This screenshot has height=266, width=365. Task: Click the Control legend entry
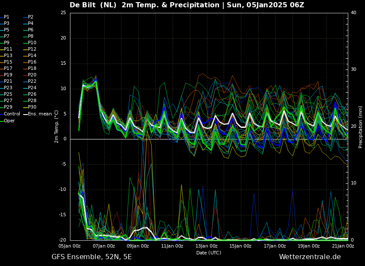point(10,114)
